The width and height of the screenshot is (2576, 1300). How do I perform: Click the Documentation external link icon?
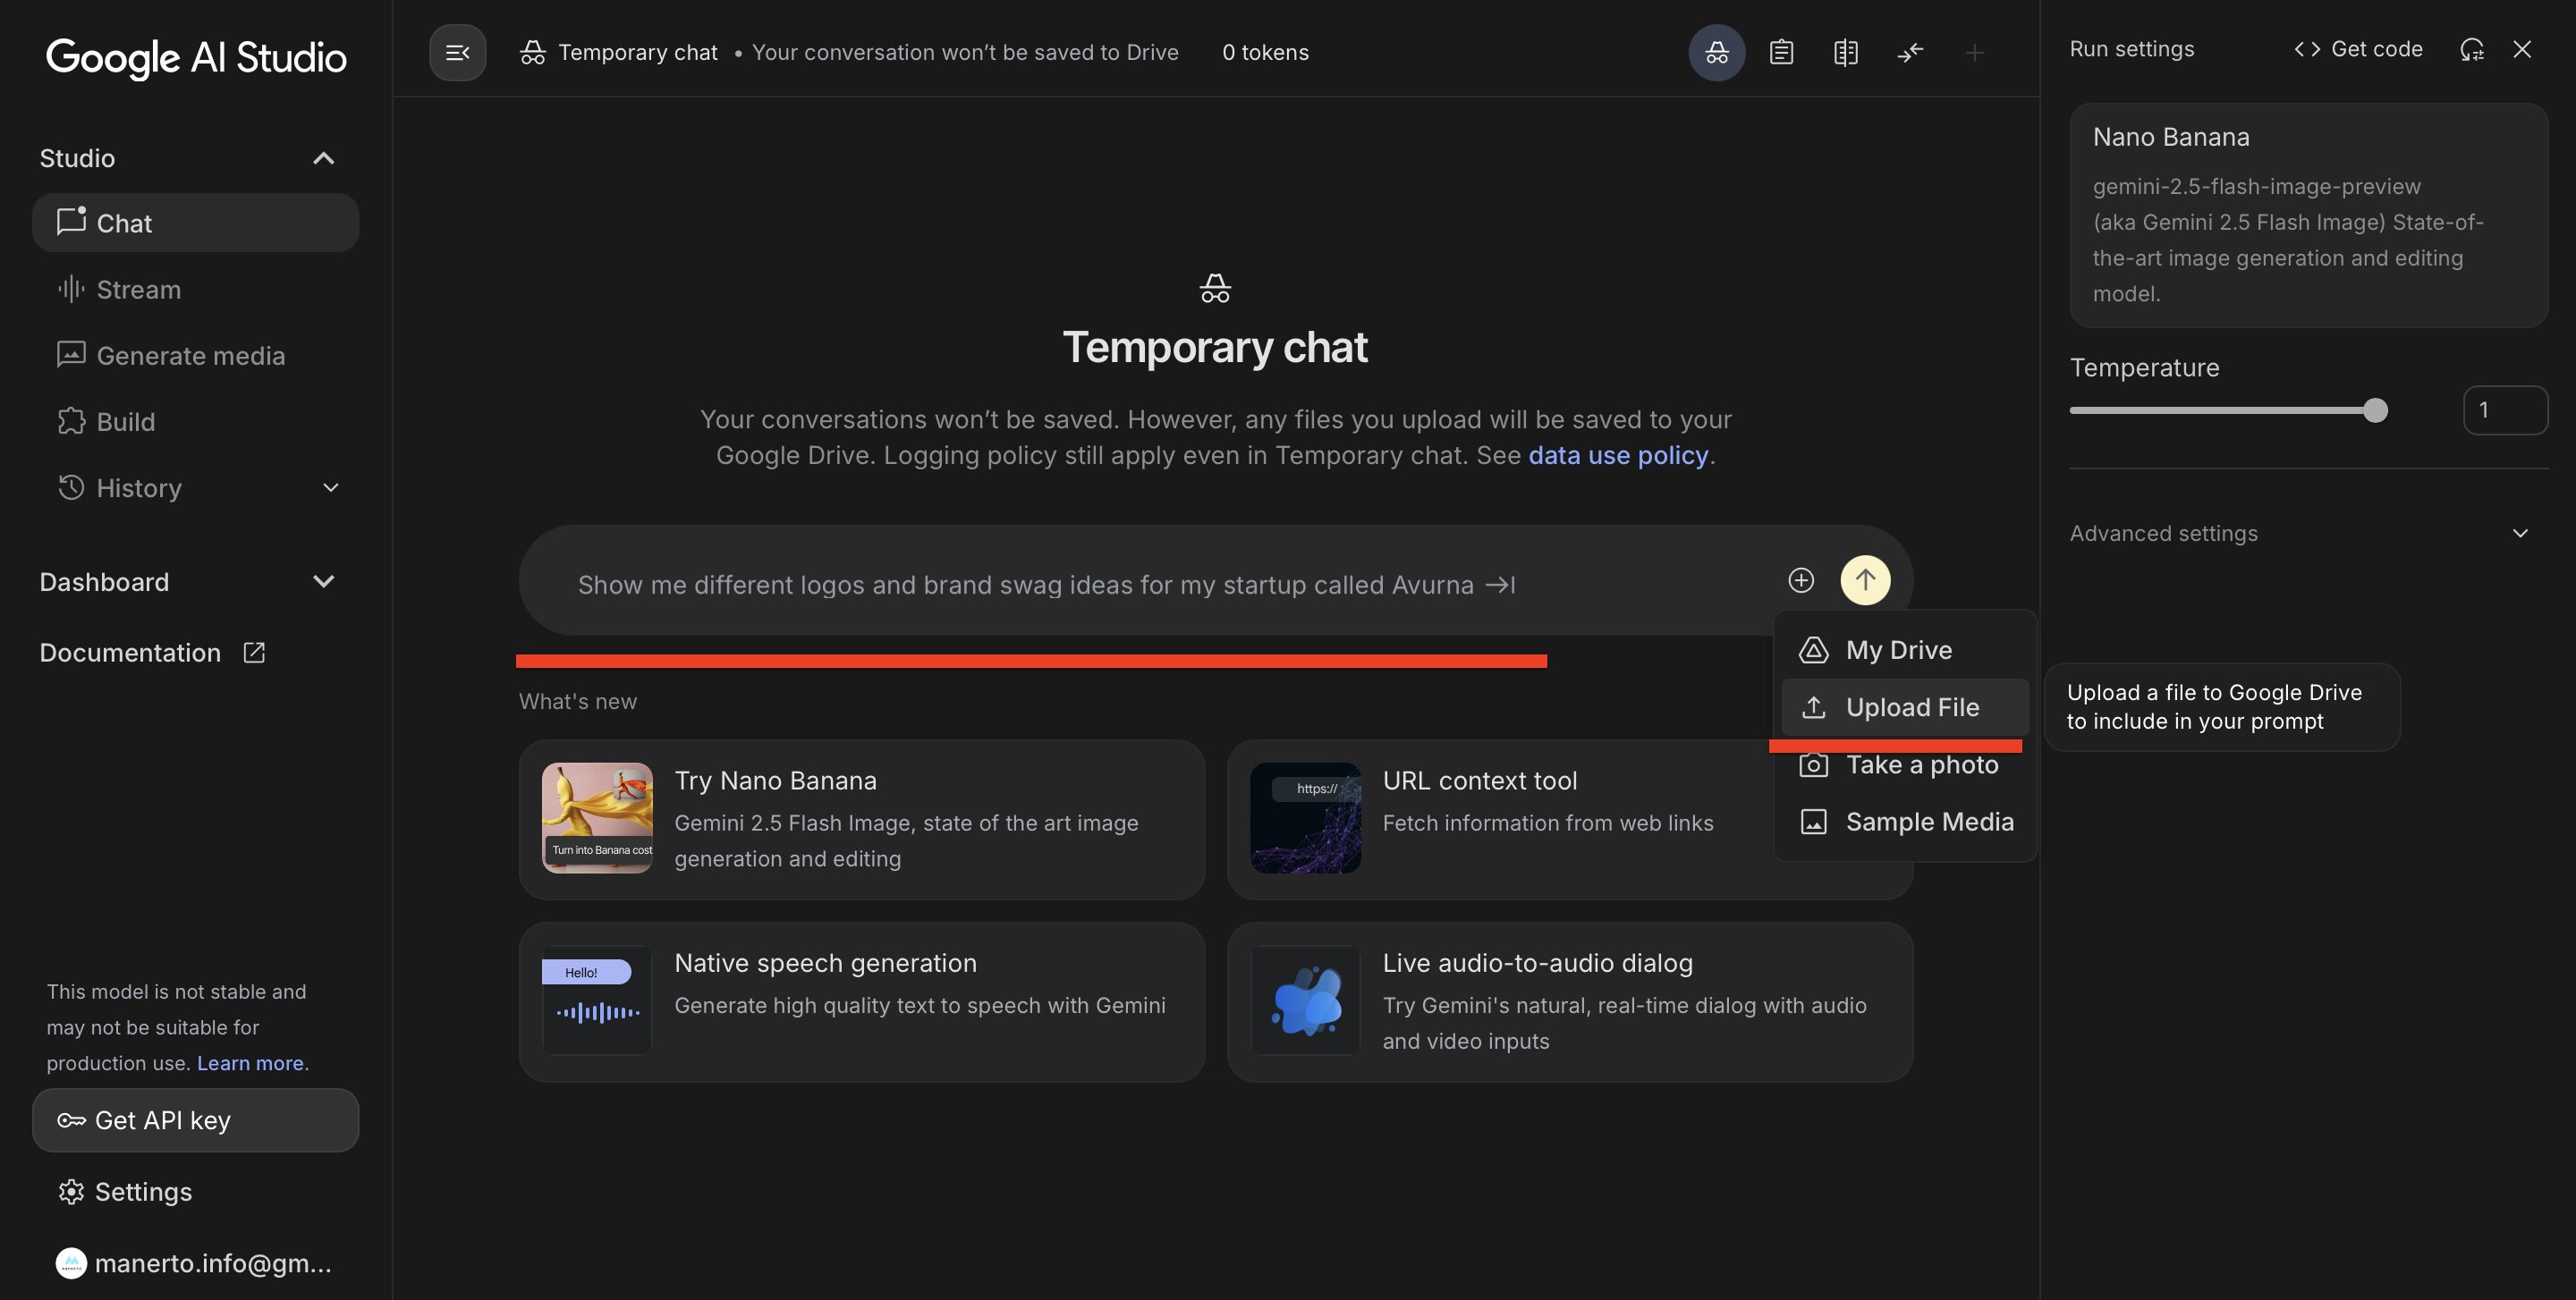254,653
